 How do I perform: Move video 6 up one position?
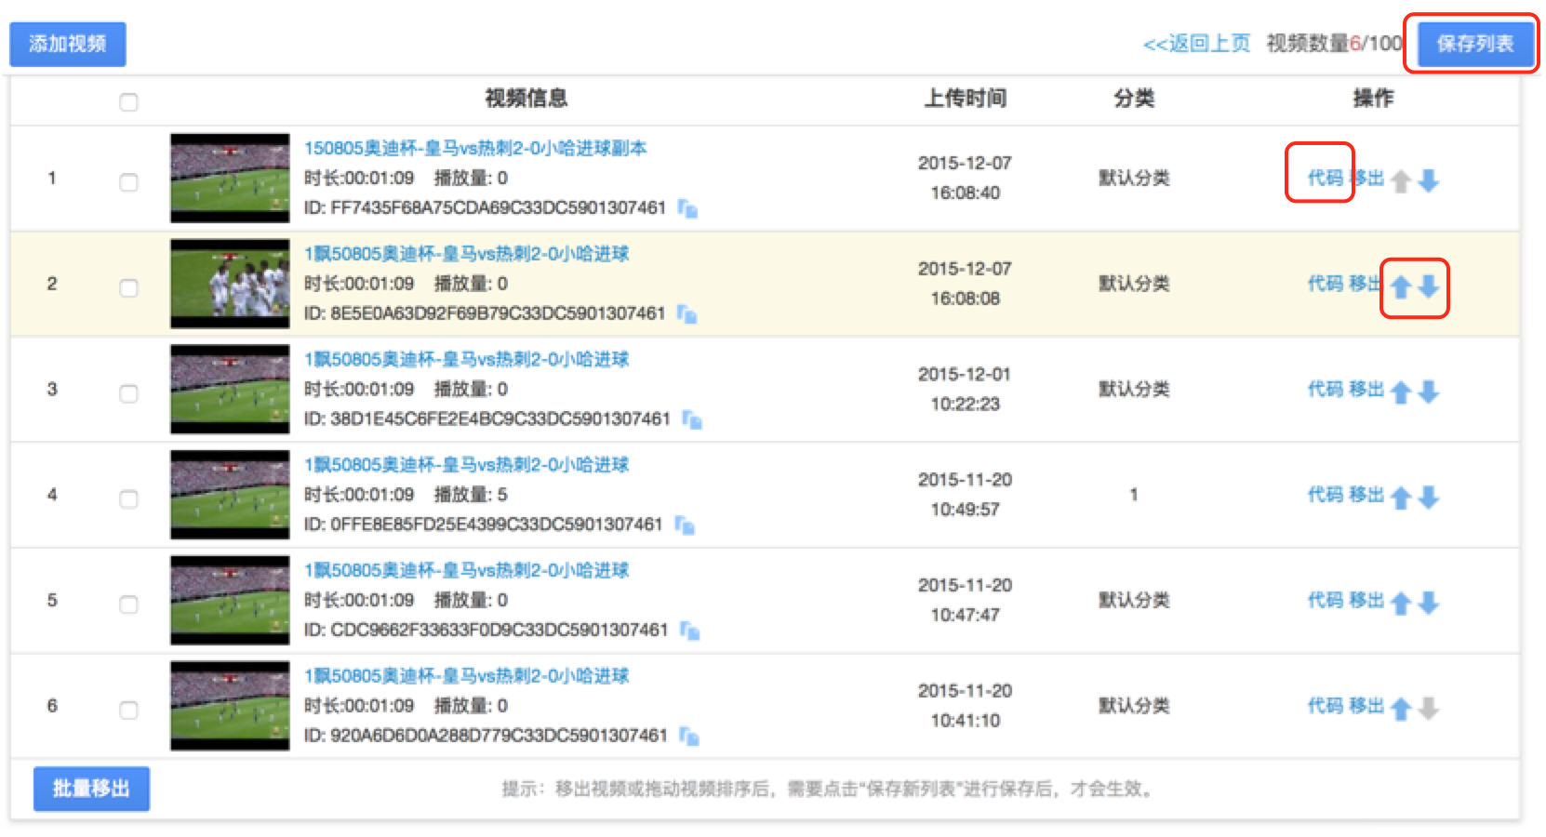click(x=1401, y=709)
